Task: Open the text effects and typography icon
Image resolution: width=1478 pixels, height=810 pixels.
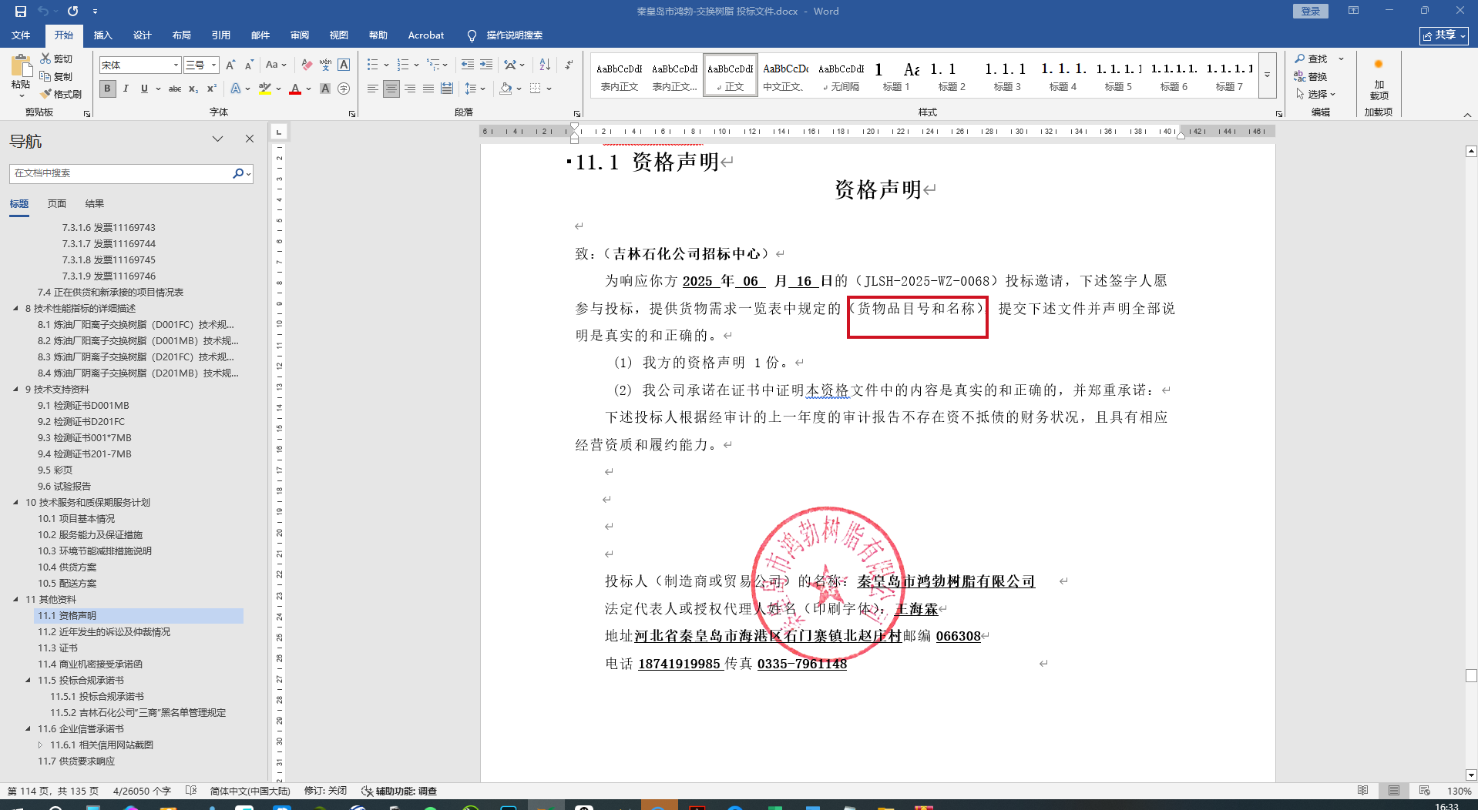Action: click(x=236, y=89)
